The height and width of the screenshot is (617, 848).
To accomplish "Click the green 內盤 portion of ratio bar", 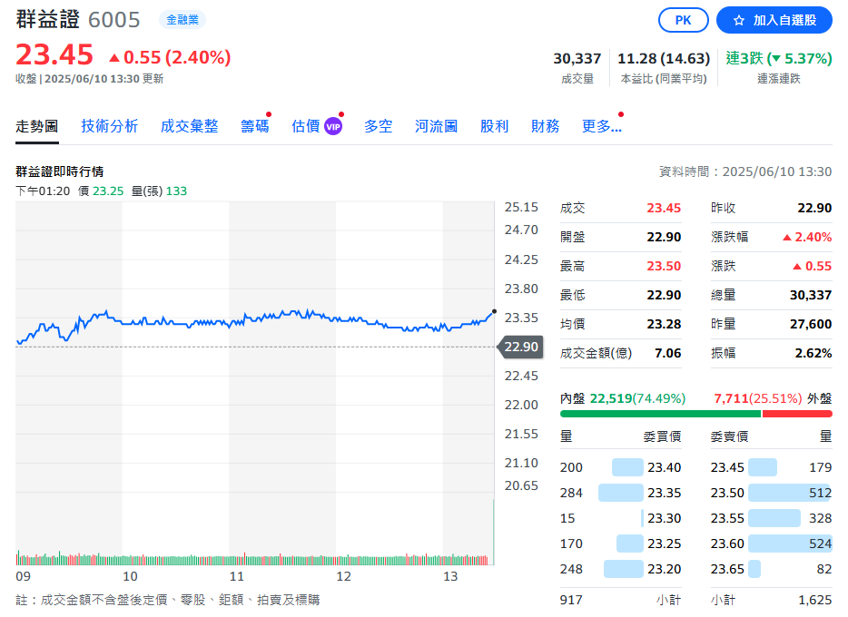I will (x=660, y=414).
